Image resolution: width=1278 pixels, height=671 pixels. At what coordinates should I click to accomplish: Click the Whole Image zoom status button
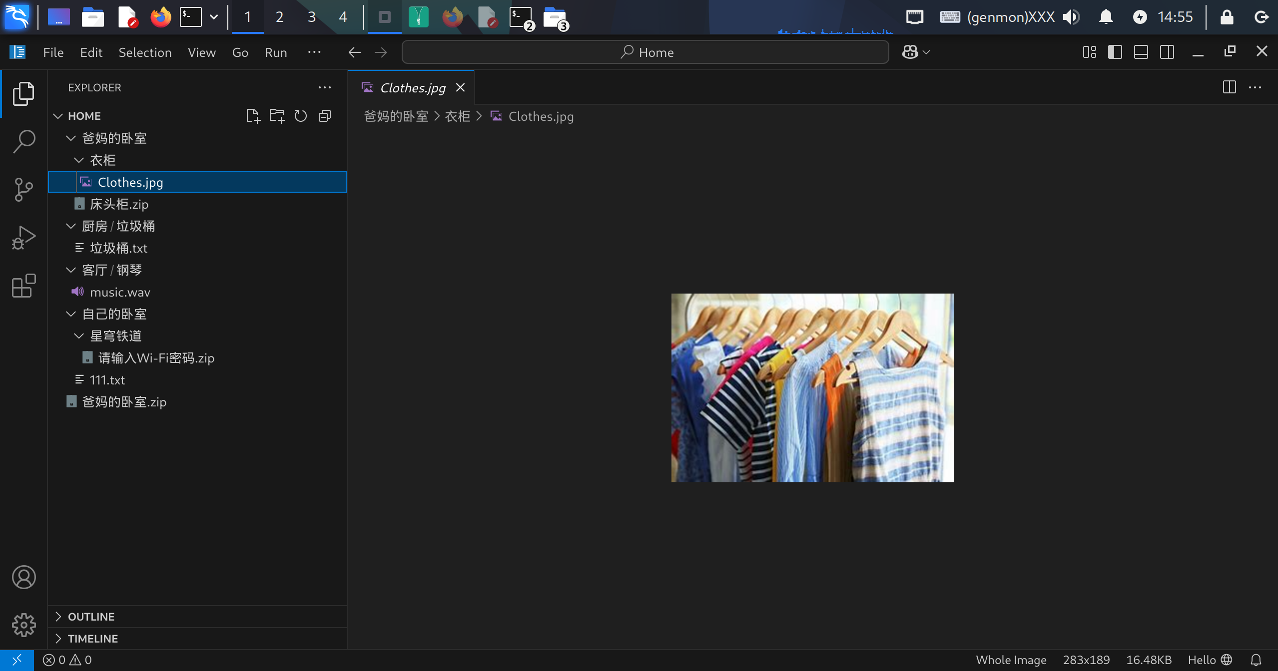coord(1011,660)
